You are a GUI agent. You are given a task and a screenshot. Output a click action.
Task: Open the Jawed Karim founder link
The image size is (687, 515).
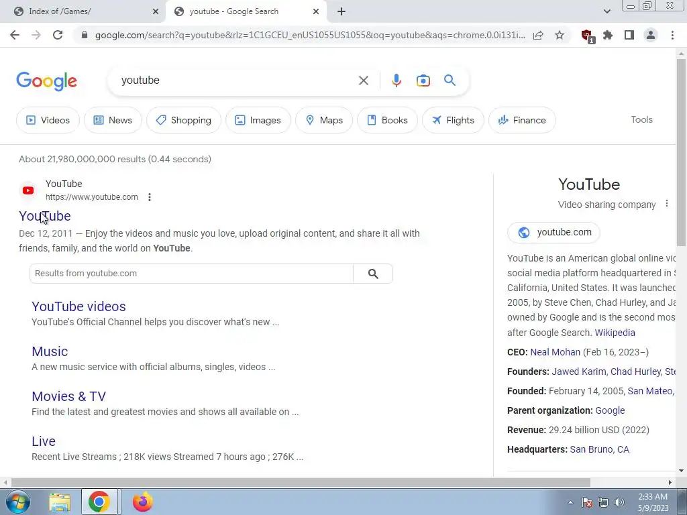(x=579, y=371)
